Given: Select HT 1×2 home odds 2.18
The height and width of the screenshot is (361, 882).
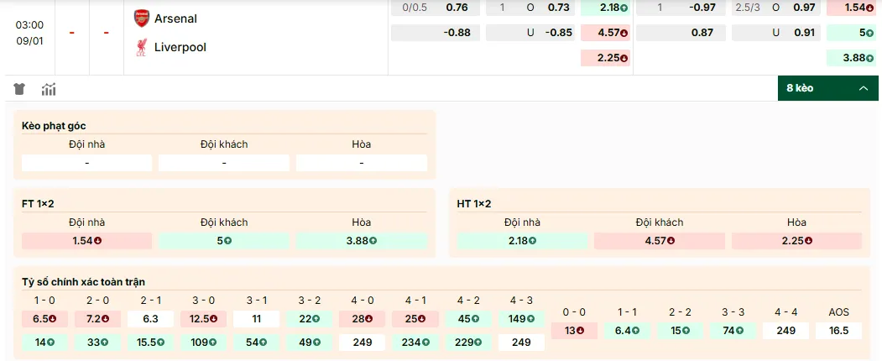Looking at the screenshot, I should pyautogui.click(x=522, y=241).
